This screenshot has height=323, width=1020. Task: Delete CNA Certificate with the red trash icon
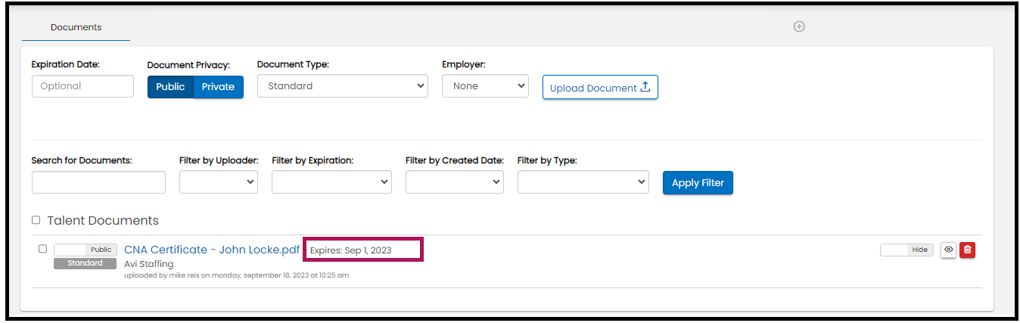coord(967,250)
